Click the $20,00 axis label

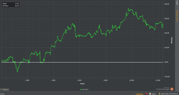click(x=167, y=33)
